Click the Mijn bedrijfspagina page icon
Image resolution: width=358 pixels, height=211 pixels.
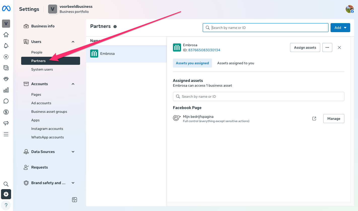[x=177, y=119]
